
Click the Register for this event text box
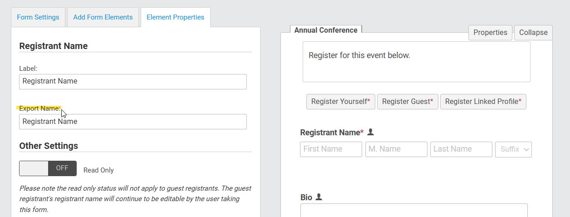pos(417,62)
